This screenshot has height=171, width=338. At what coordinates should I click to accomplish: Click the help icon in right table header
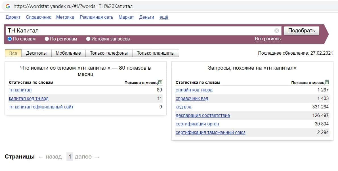coord(327,82)
